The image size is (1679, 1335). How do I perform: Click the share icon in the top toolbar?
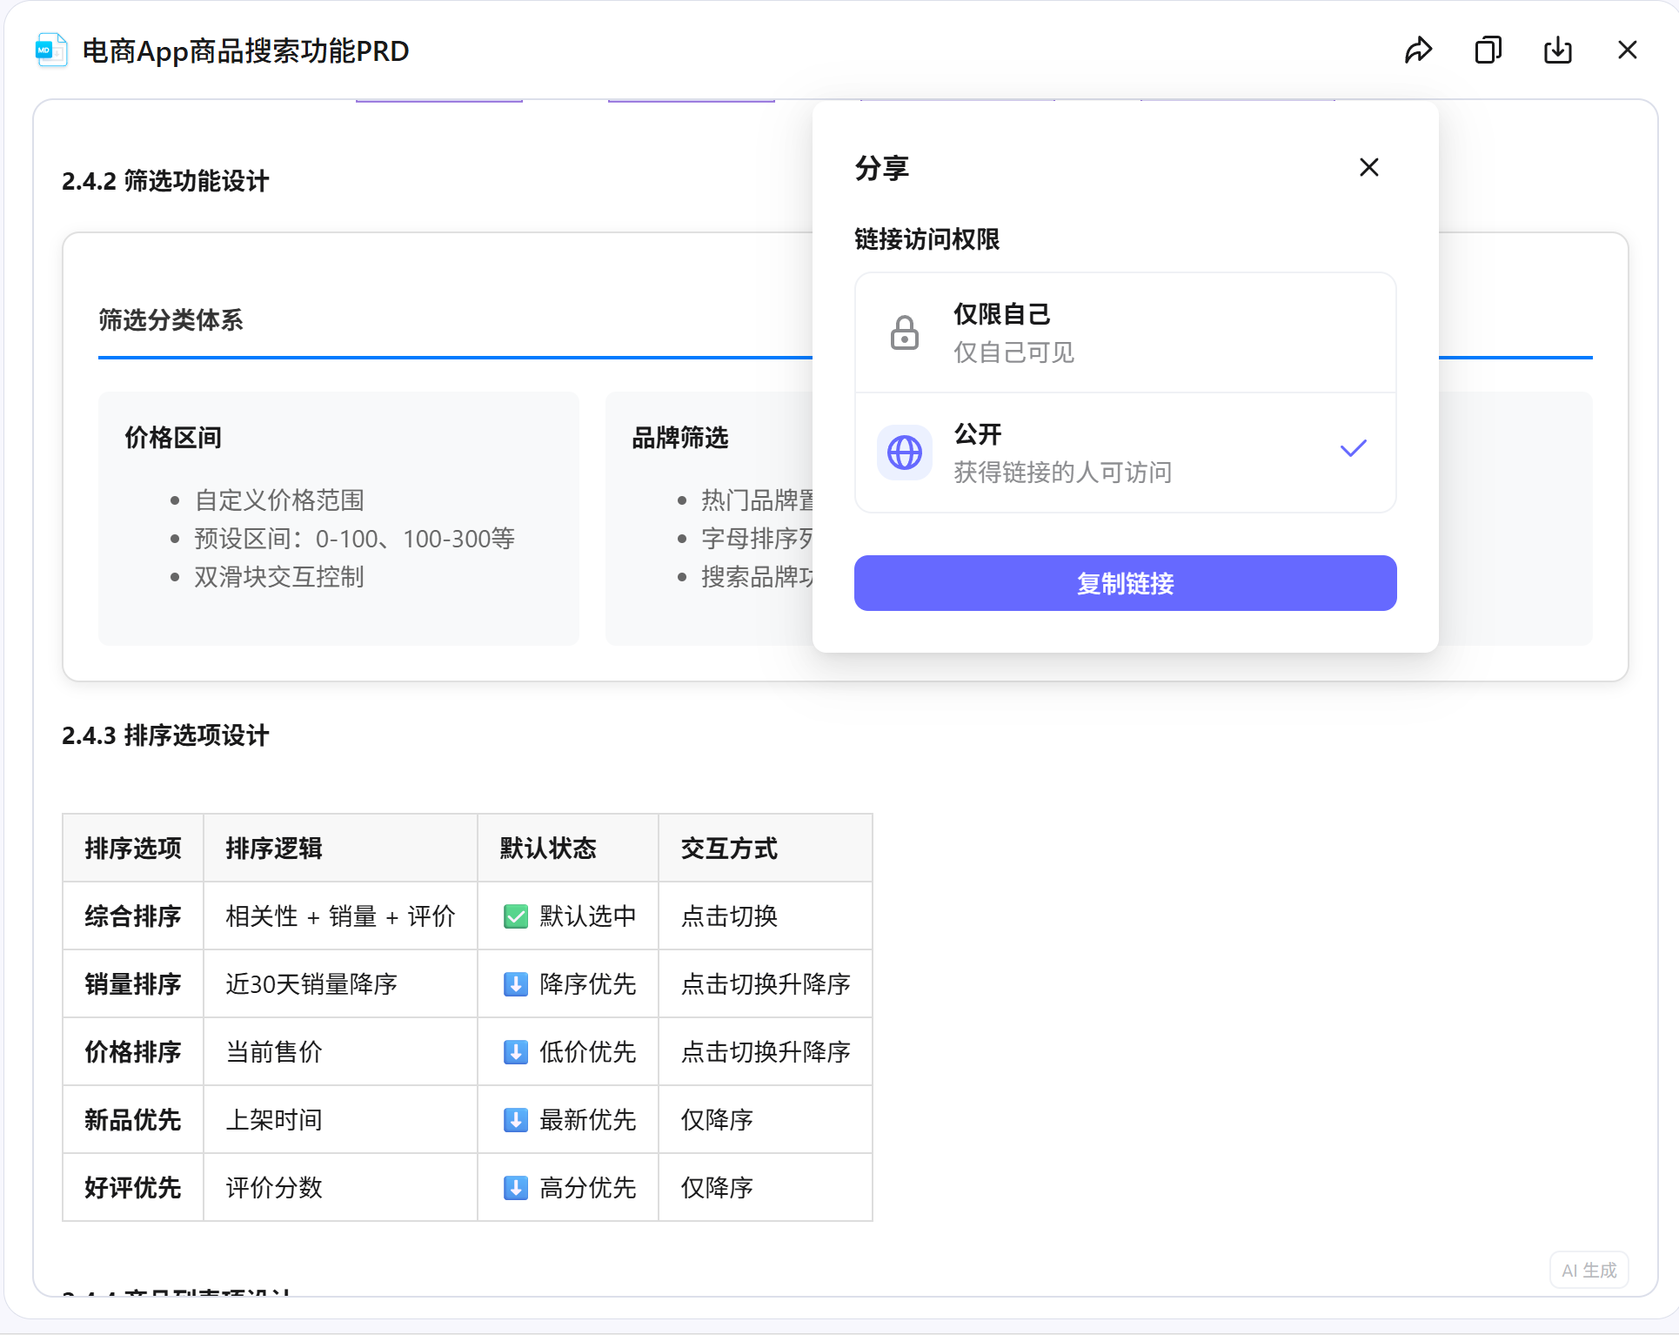(x=1419, y=50)
